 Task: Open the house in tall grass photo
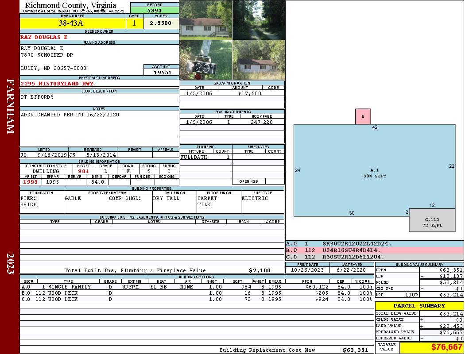pyautogui.click(x=258, y=60)
